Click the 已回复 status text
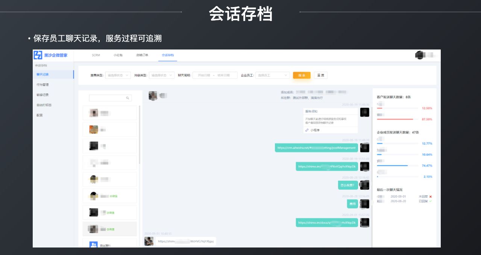481x255 pixels. coord(423,201)
